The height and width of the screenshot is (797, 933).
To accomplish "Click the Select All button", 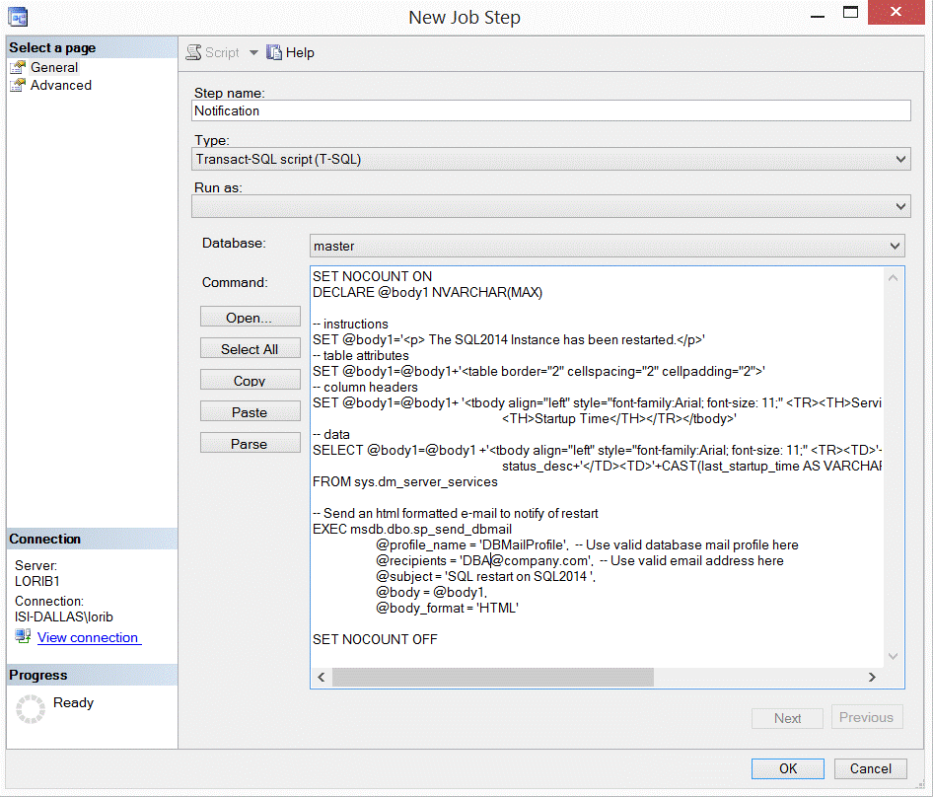I will coord(250,349).
